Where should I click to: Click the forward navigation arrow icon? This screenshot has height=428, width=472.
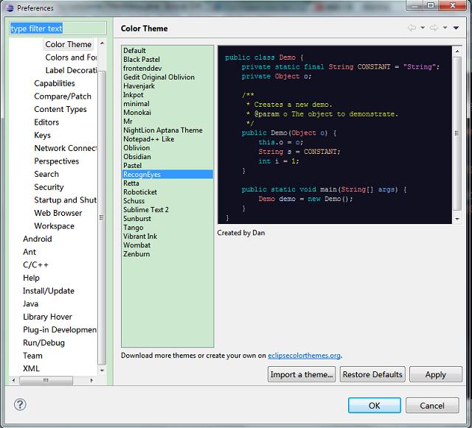point(434,28)
